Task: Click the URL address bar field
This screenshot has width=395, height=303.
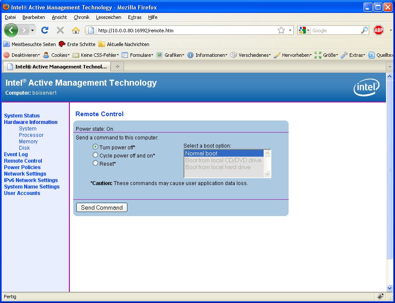Action: [x=185, y=31]
